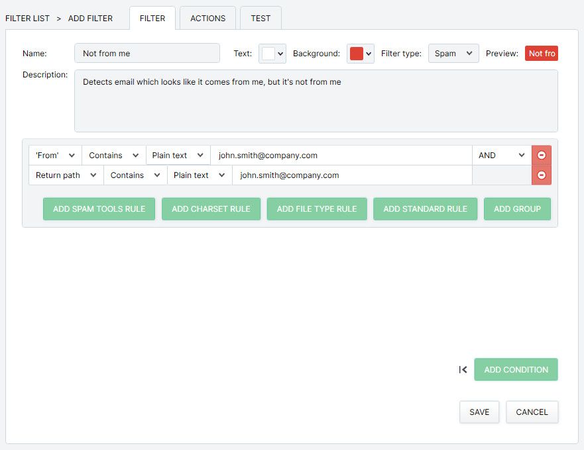Open the Text color dropdown
584x450 pixels.
pos(272,54)
